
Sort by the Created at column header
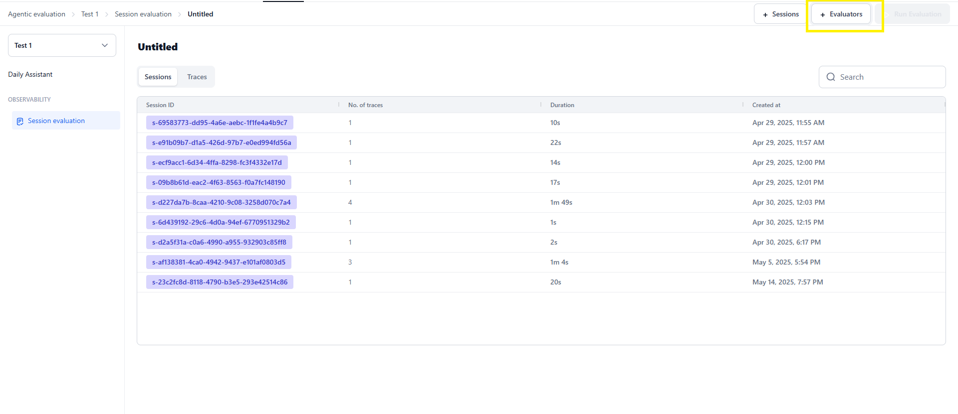[766, 105]
